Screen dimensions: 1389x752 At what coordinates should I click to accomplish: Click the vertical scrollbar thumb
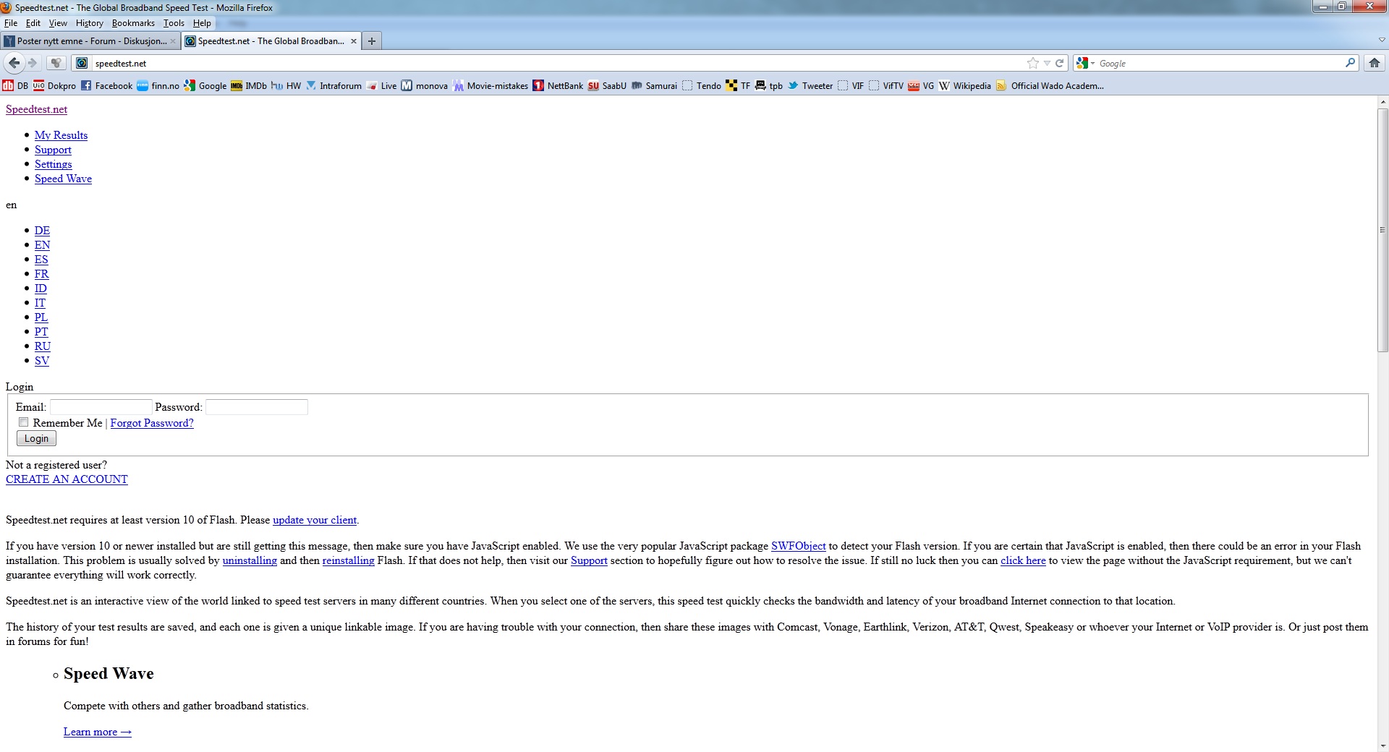coord(1382,230)
